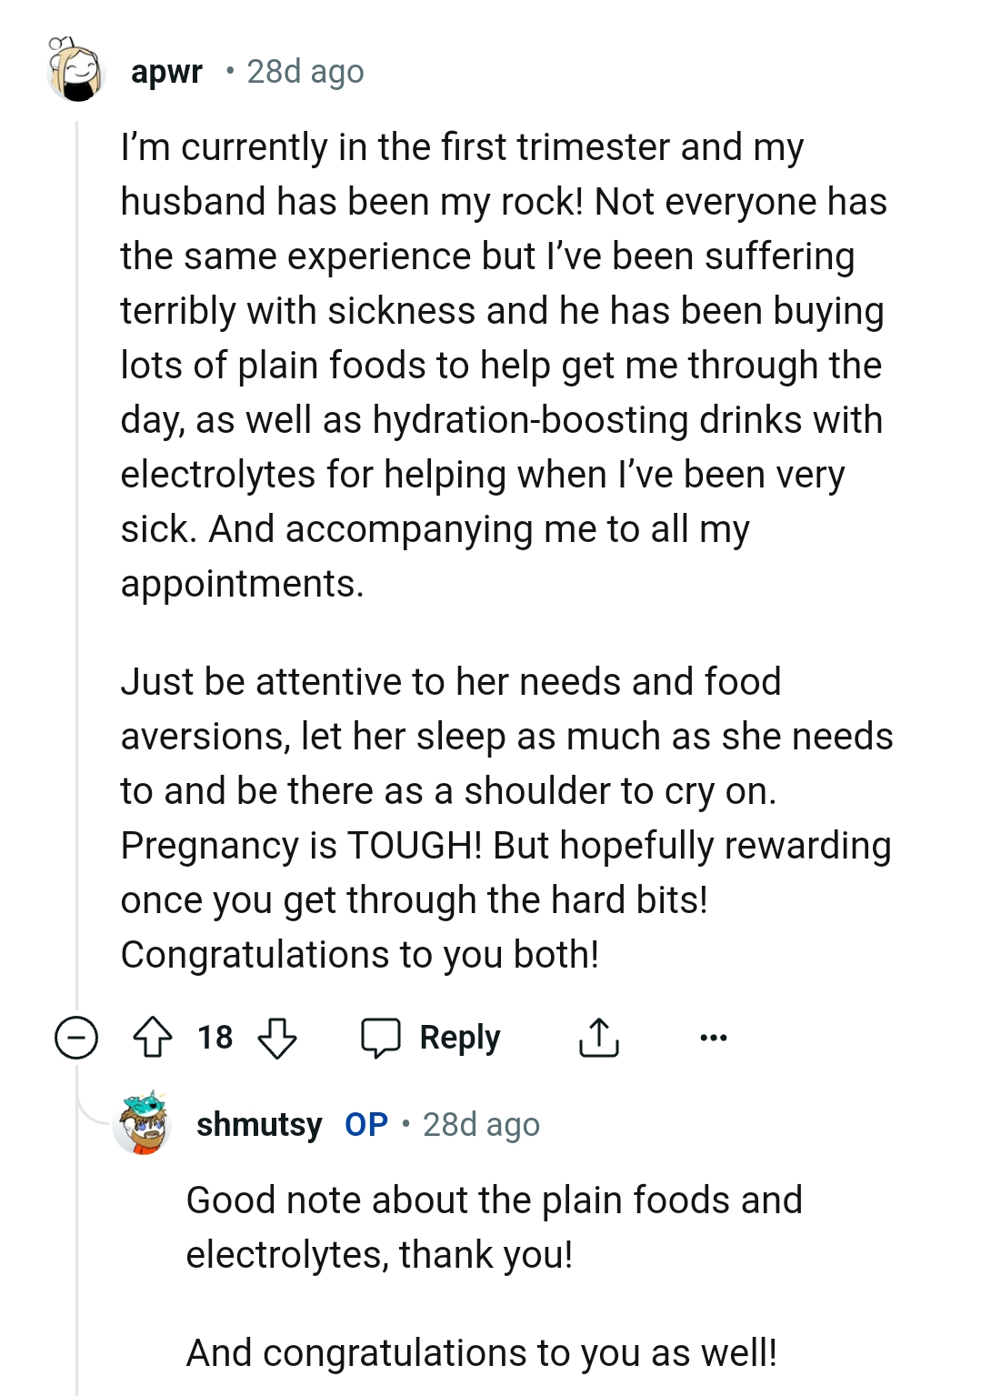
Task: Upvote apwr's comment
Action: (x=153, y=1037)
